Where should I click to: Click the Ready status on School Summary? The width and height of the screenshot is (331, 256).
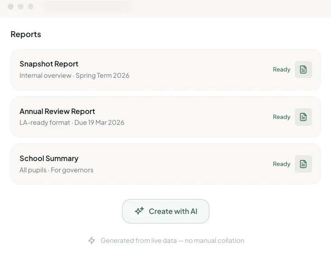point(281,164)
